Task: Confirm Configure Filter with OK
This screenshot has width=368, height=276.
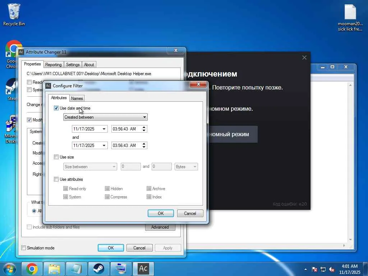Action: (161, 213)
